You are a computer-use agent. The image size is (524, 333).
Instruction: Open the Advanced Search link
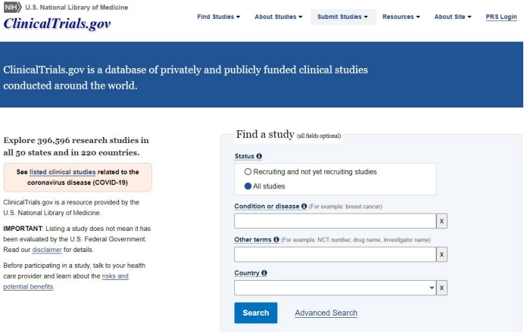pyautogui.click(x=326, y=313)
